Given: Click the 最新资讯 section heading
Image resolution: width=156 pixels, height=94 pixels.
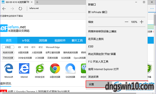Looking at the screenshot, I should pos(6,84).
